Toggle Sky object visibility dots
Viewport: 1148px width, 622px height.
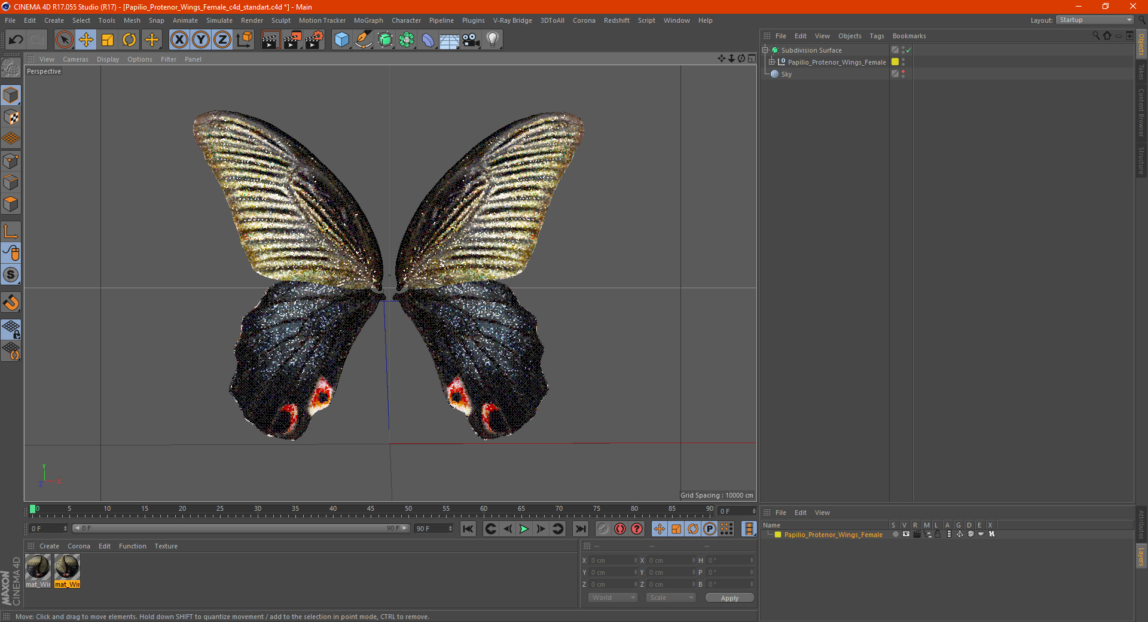(x=903, y=74)
